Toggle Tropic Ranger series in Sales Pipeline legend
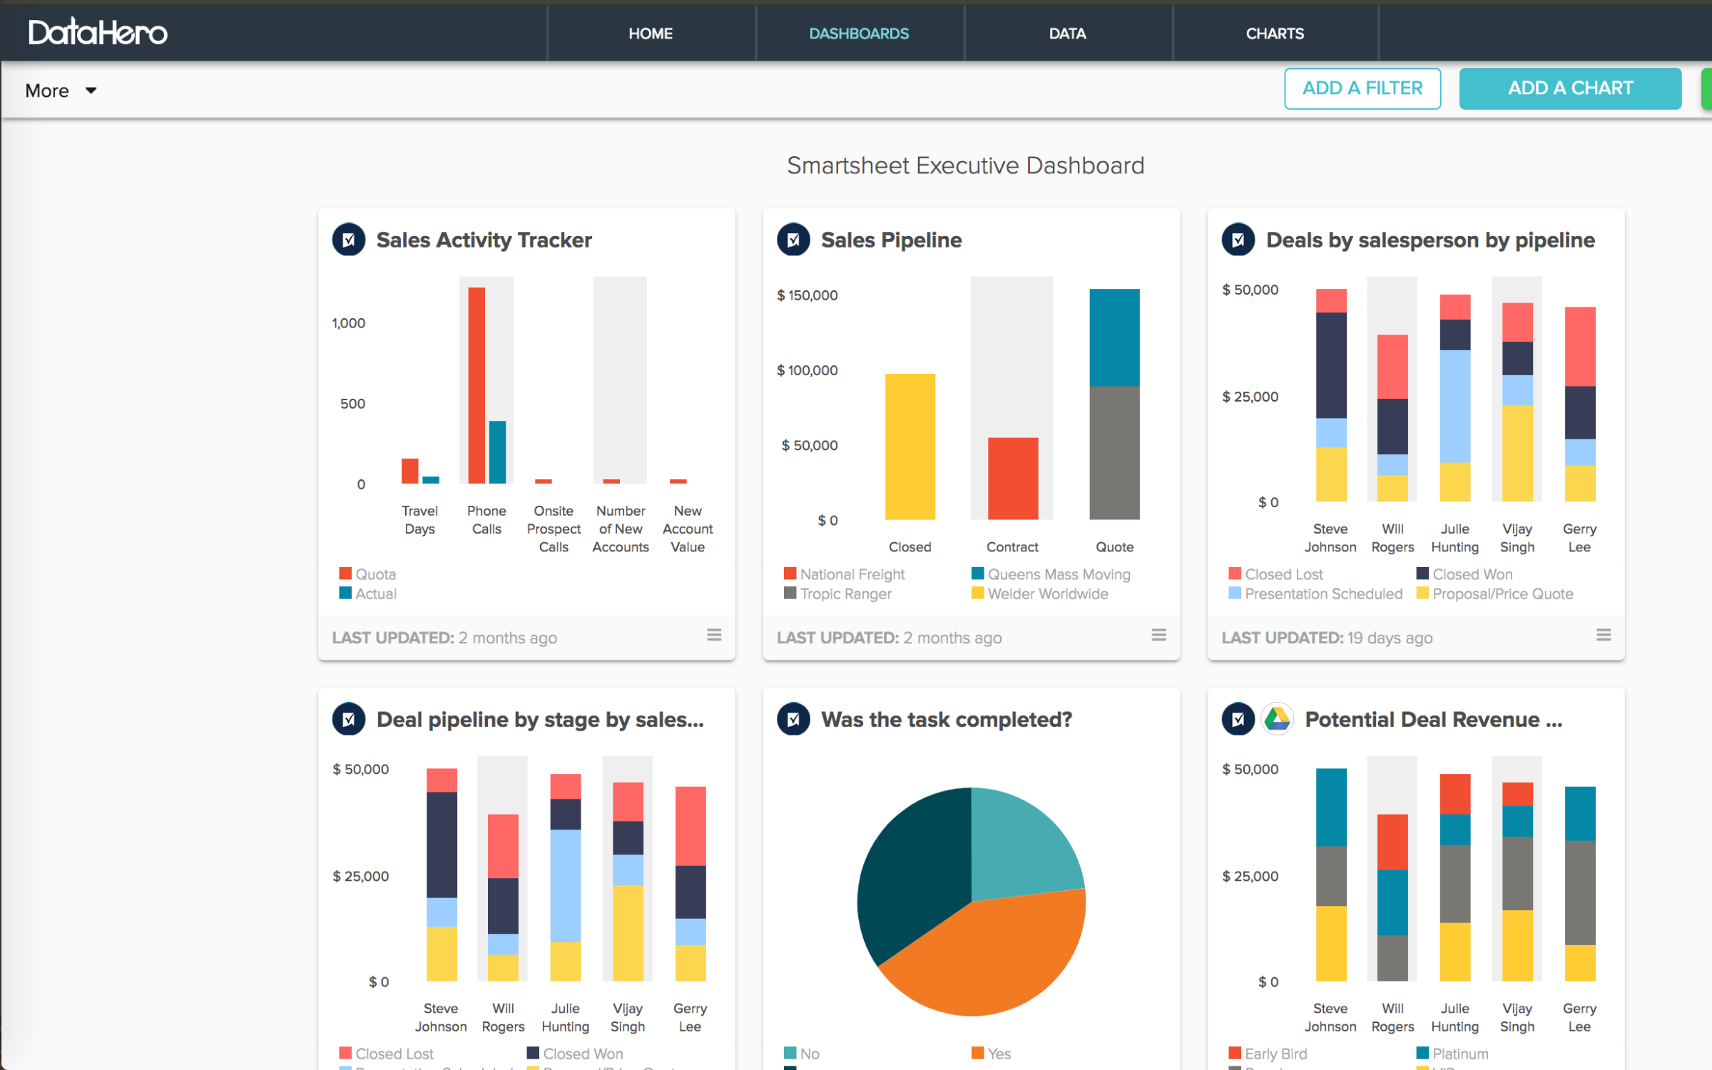1712x1070 pixels. 838,593
